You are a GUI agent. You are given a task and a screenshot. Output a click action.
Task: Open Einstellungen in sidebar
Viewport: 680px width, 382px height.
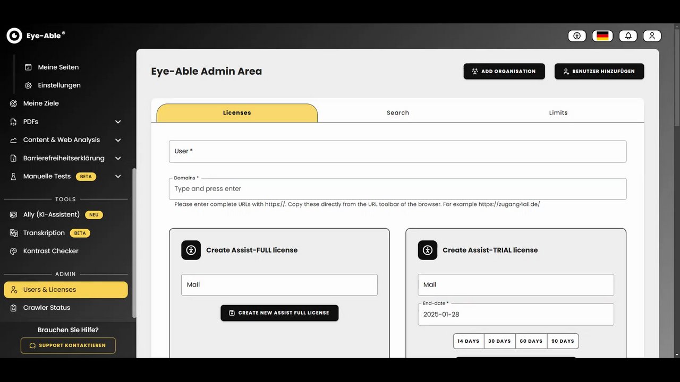tap(59, 85)
